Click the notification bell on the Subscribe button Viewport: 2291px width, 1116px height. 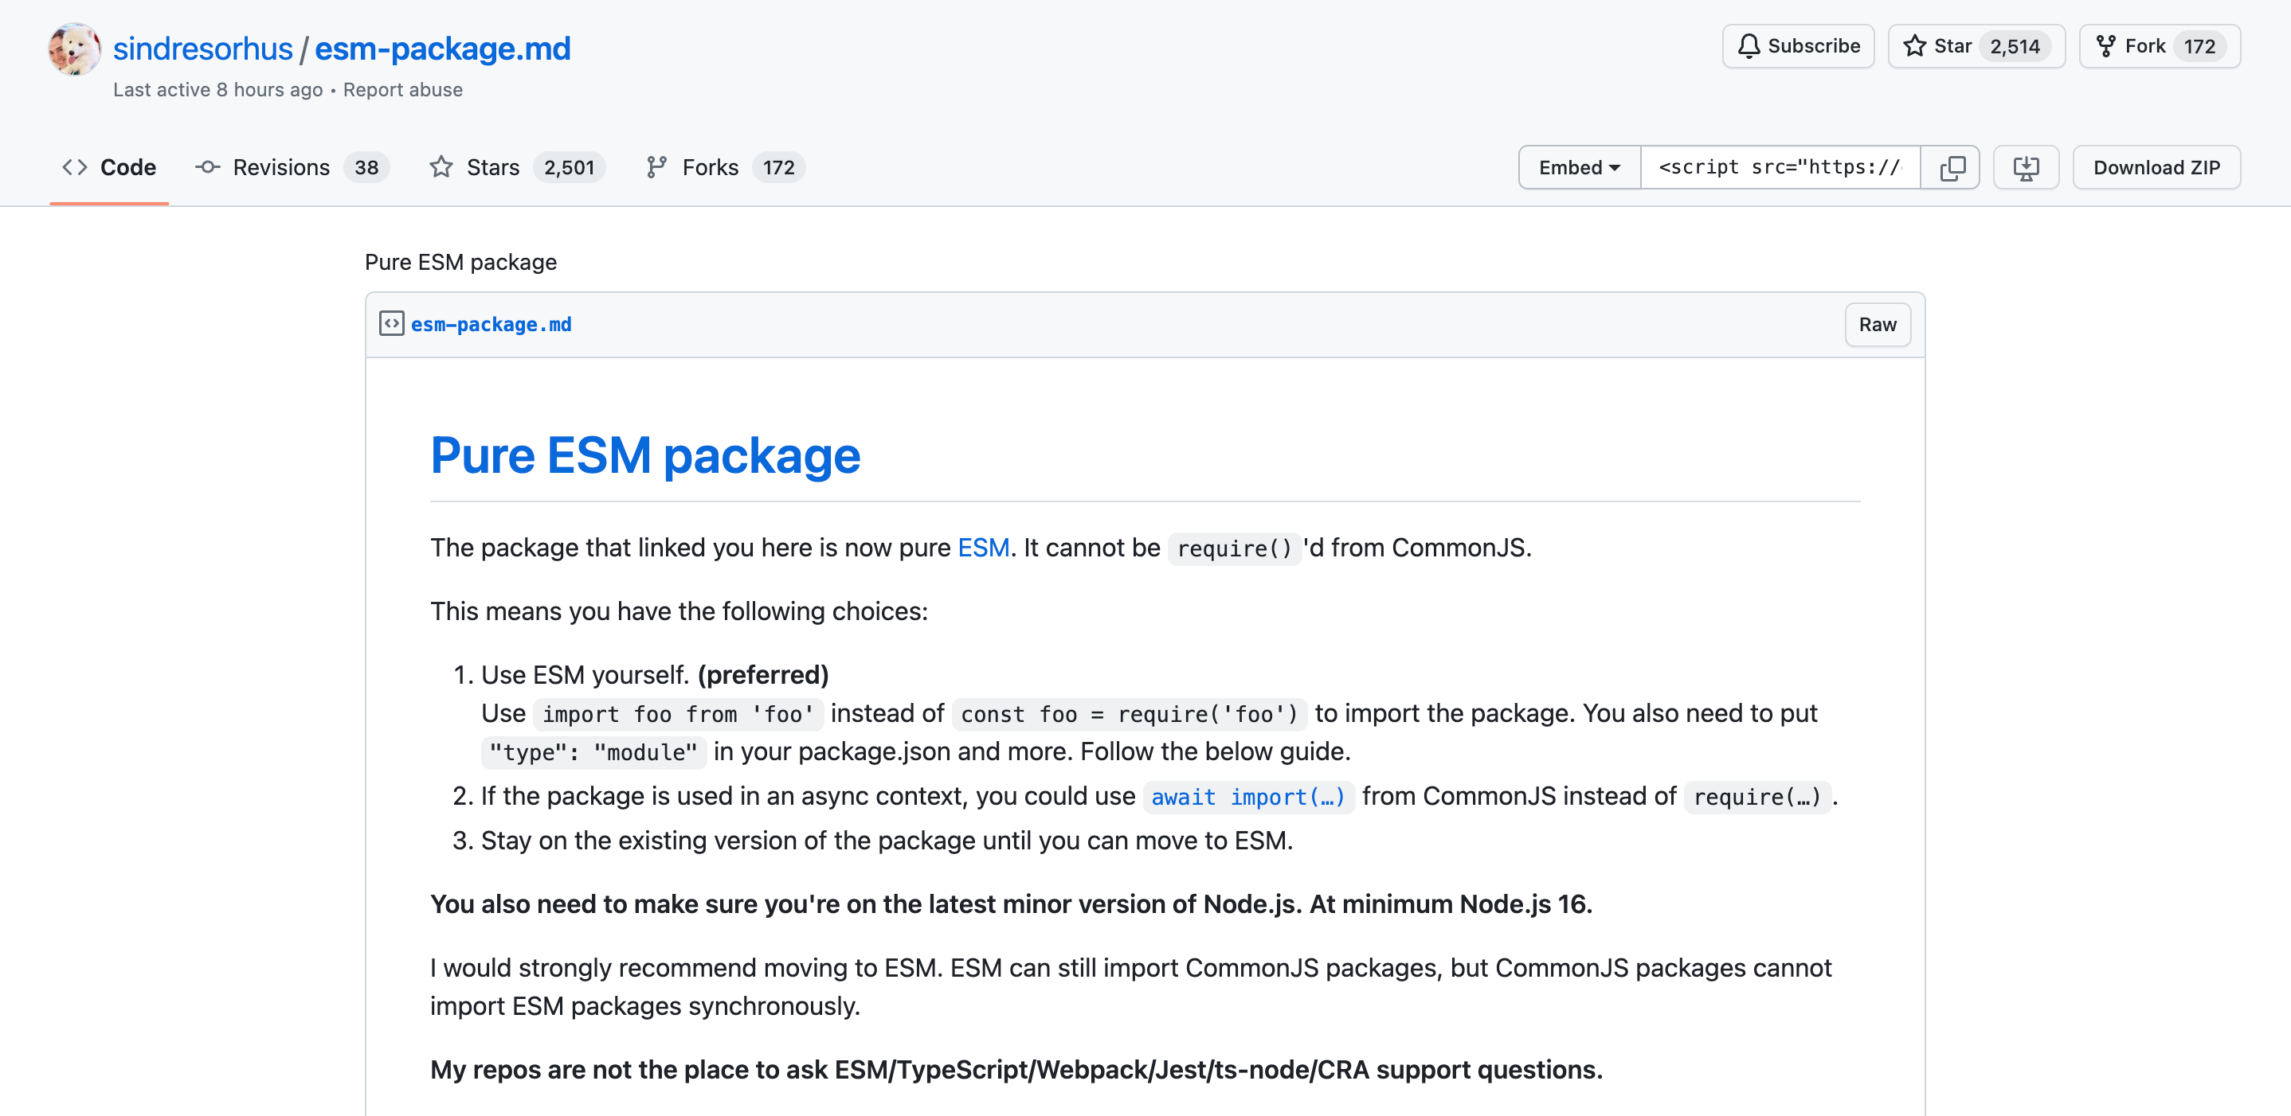1750,46
